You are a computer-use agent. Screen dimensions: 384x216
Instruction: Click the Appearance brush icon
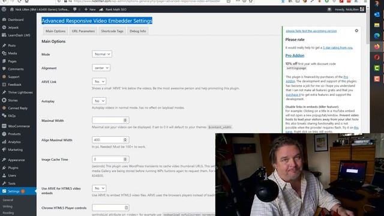pyautogui.click(x=4, y=160)
